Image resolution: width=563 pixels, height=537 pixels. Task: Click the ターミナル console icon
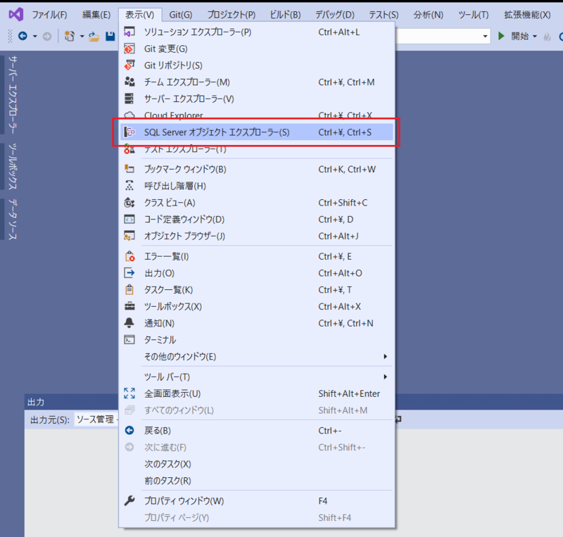coord(129,339)
